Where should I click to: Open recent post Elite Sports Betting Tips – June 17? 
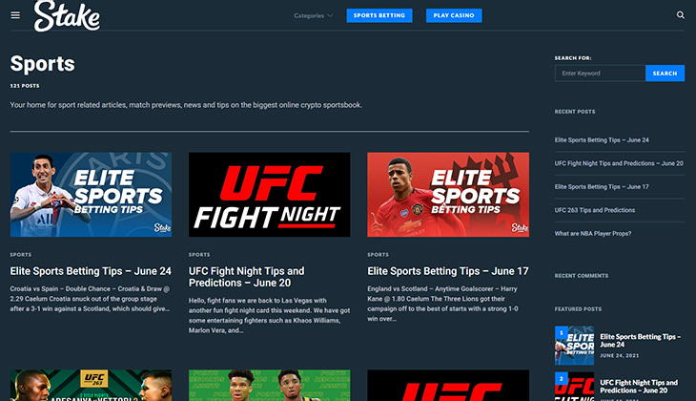pyautogui.click(x=602, y=187)
